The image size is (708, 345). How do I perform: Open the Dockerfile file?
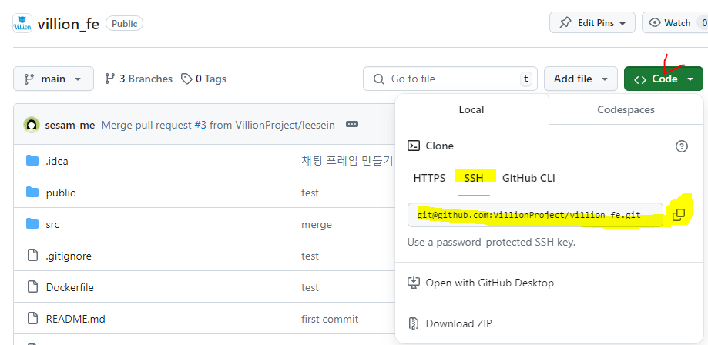[x=70, y=288]
